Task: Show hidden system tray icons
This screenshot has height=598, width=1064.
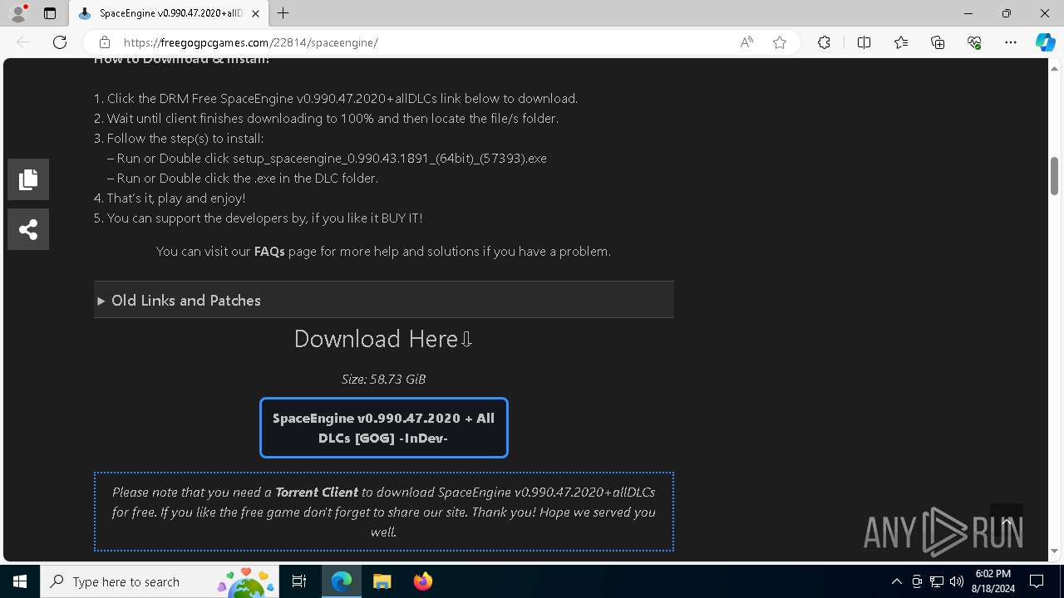Action: click(x=896, y=581)
